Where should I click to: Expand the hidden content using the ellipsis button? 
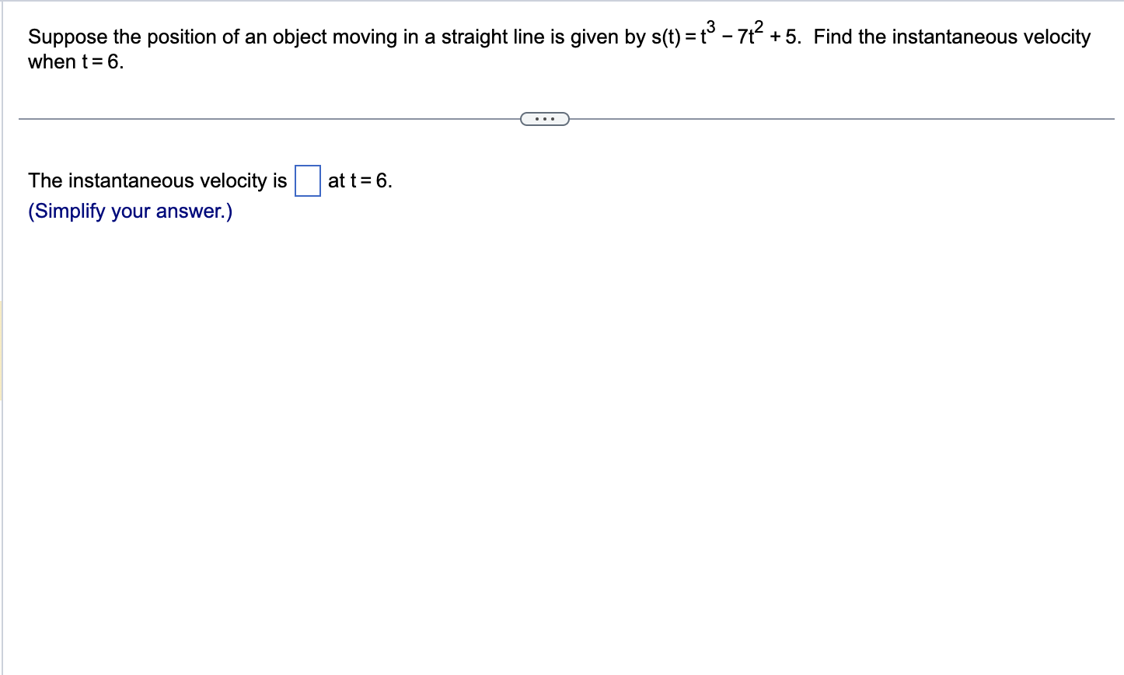(x=545, y=118)
